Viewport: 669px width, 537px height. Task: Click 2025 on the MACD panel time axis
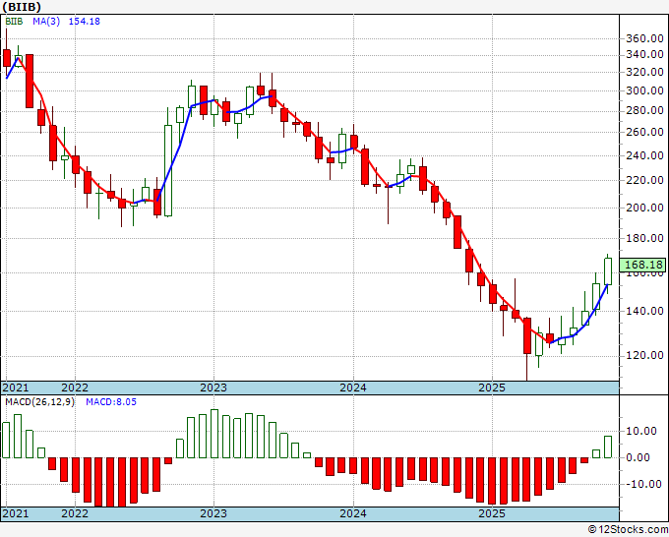tap(492, 513)
